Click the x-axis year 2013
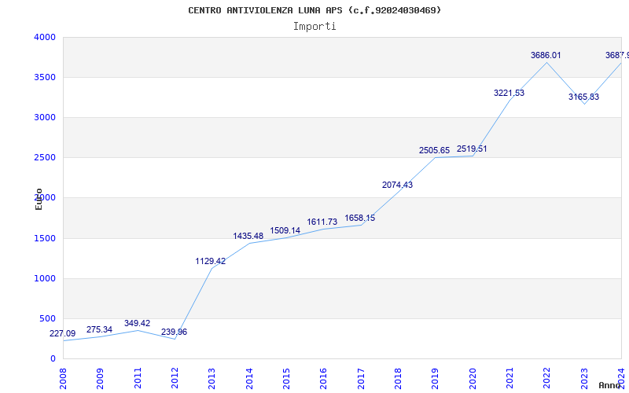Viewport: 629px width, 393px height. pos(212,379)
